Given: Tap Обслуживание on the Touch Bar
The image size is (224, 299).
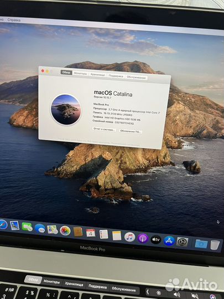Looking at the screenshot, I should click(x=124, y=289).
